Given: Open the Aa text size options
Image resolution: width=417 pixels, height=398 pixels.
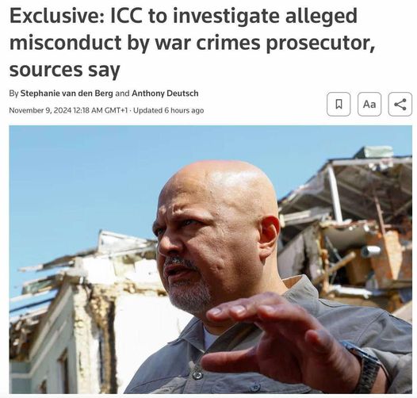Looking at the screenshot, I should (369, 104).
